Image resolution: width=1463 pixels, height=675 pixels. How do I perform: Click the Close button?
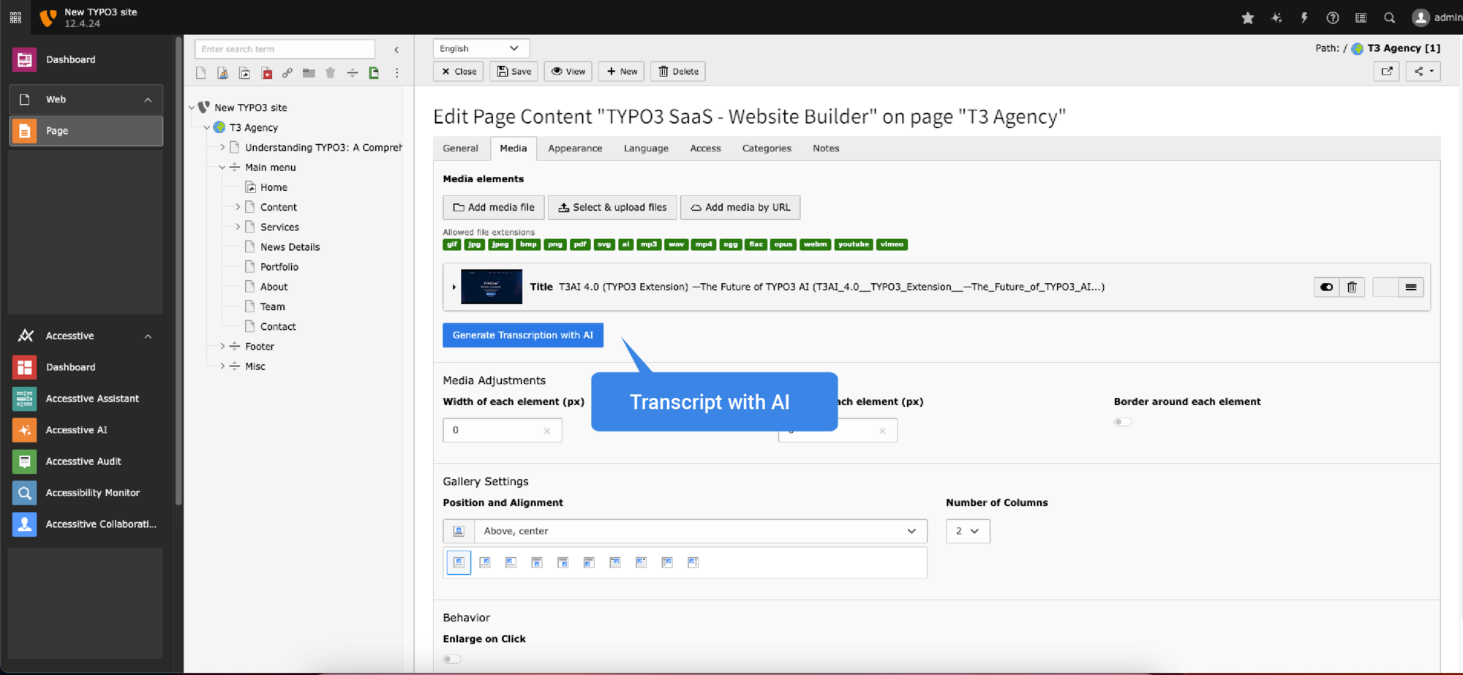(459, 72)
